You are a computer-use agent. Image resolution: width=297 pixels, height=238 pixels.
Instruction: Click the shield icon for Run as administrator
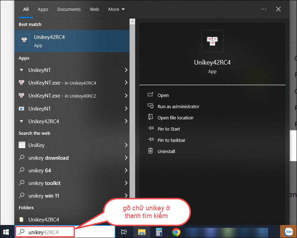[x=151, y=106]
